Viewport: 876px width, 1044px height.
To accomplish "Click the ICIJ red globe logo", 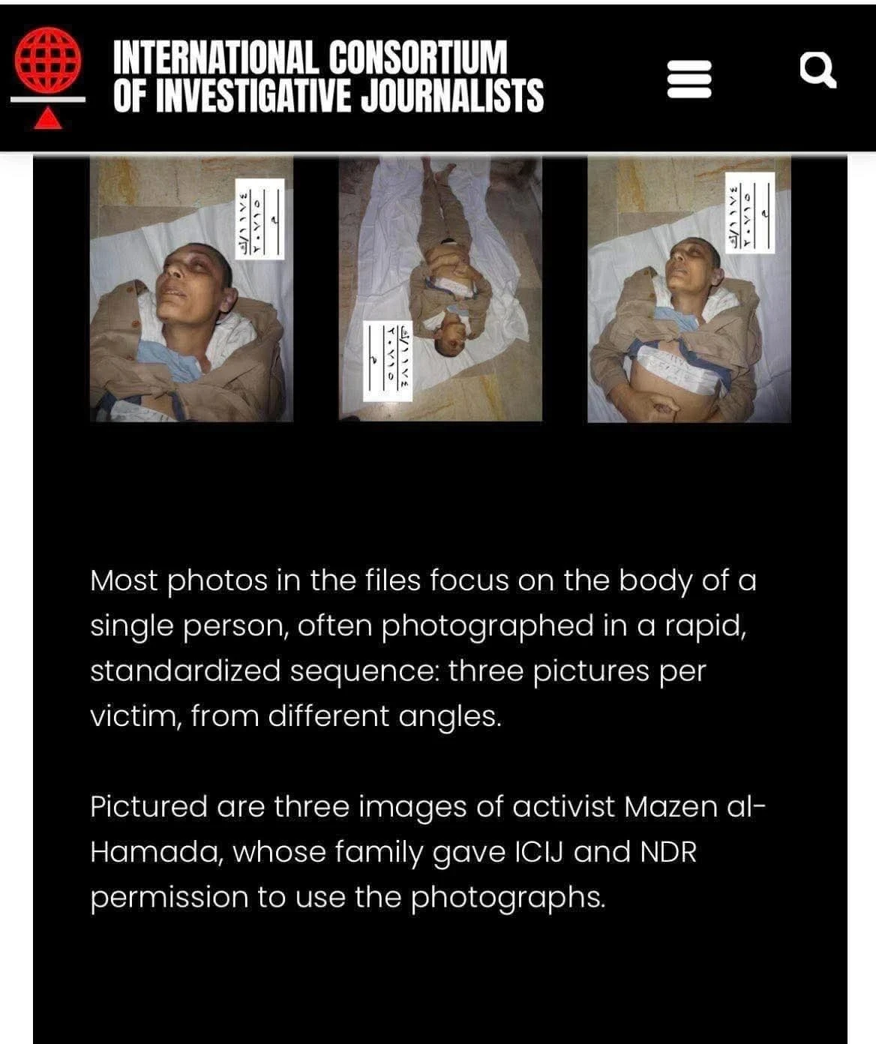I will pos(48,60).
